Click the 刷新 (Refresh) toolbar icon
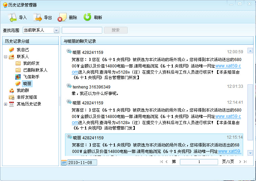256x181 pixels. point(87,17)
